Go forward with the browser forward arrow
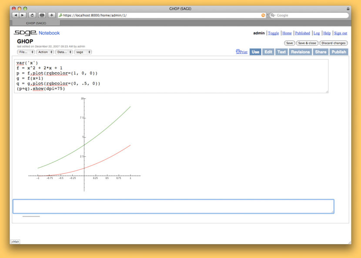Viewport: 361px width, 258px height. (x=23, y=15)
